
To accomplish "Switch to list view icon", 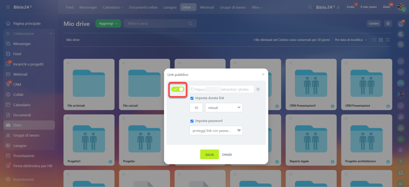I will [x=374, y=40].
